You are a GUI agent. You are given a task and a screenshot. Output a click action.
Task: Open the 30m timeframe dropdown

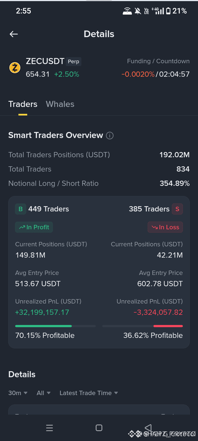(18, 393)
